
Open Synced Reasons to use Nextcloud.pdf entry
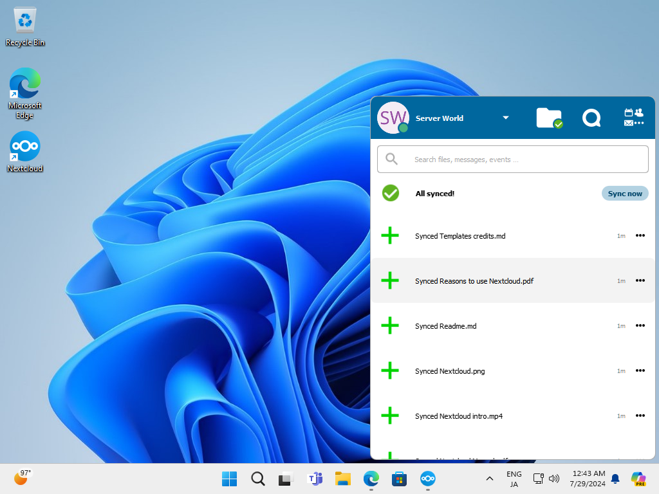click(x=513, y=280)
